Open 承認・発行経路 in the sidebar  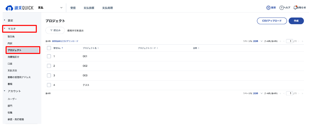[x=16, y=119]
